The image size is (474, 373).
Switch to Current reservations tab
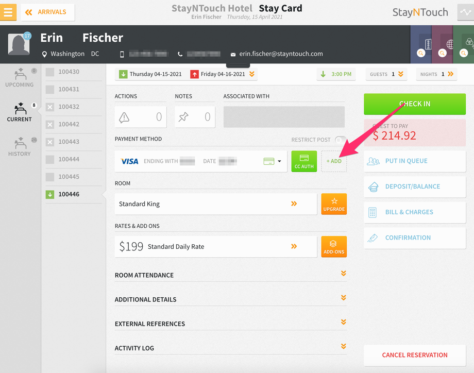[x=20, y=112]
